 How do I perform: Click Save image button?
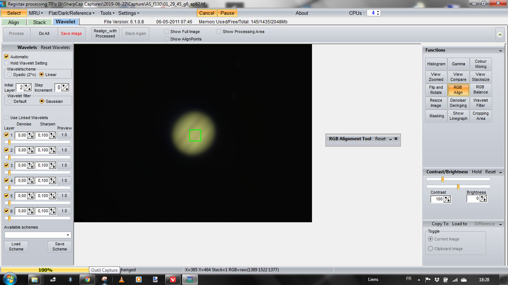(71, 33)
